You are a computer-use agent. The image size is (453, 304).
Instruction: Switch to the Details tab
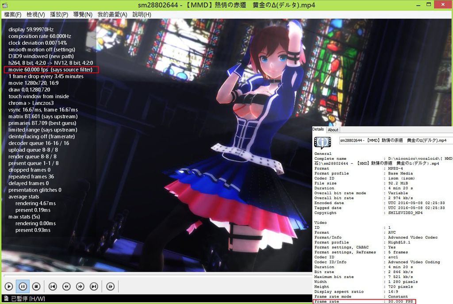click(x=319, y=129)
